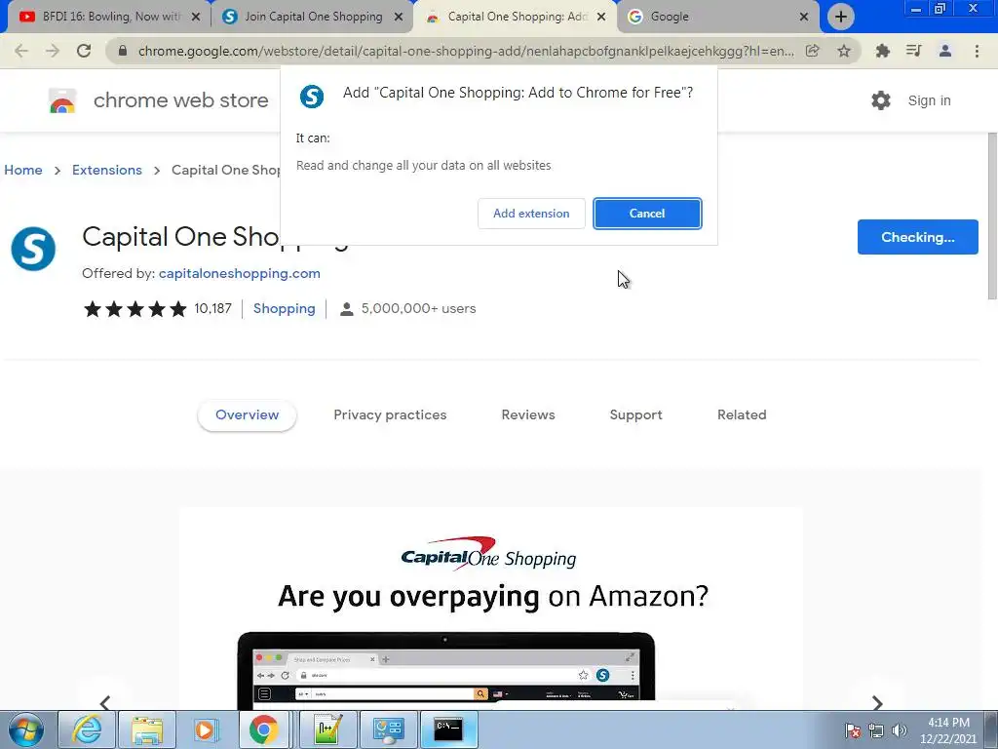Open a new tab with plus button
998x749 pixels.
(x=841, y=17)
